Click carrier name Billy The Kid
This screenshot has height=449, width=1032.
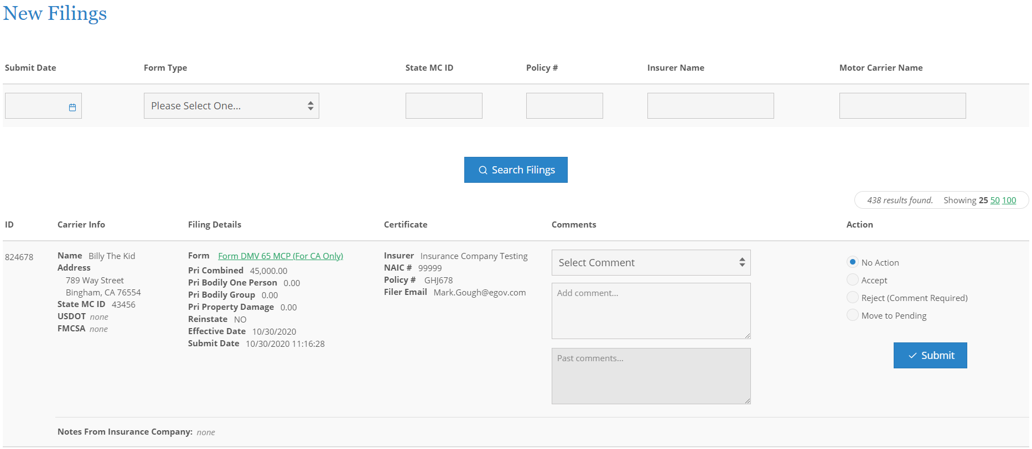point(112,256)
